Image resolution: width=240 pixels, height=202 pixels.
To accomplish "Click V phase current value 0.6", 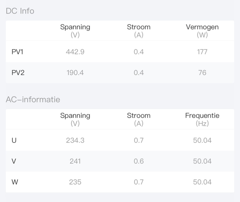I will 139,161.
